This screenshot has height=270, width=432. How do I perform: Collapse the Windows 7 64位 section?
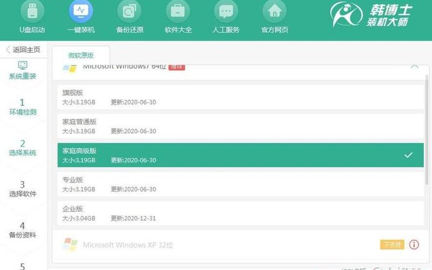click(414, 66)
